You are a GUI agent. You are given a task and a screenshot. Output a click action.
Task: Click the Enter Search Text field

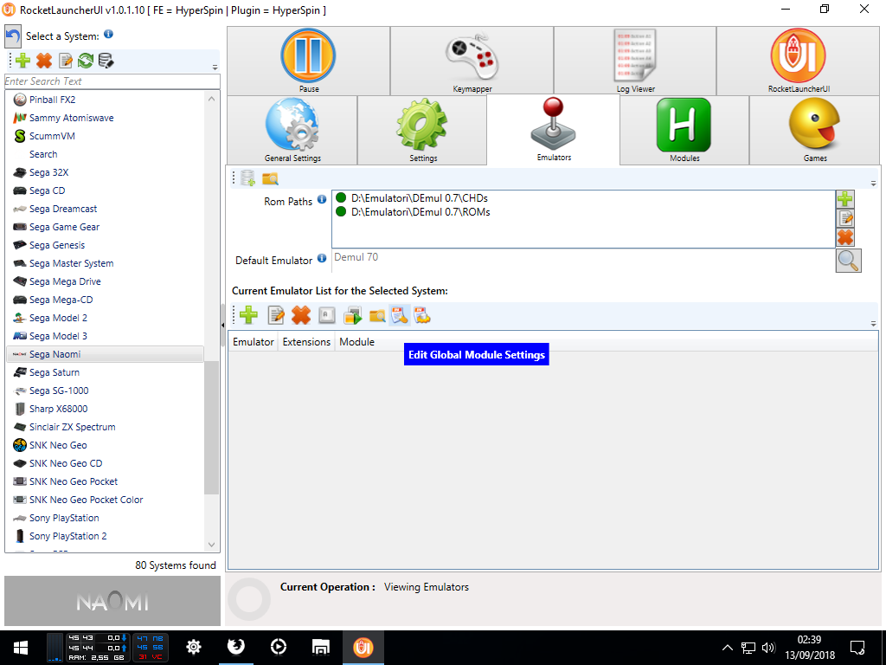(111, 81)
